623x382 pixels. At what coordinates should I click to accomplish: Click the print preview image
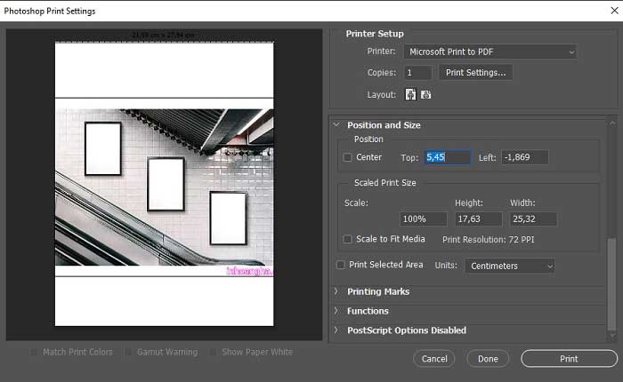(164, 187)
